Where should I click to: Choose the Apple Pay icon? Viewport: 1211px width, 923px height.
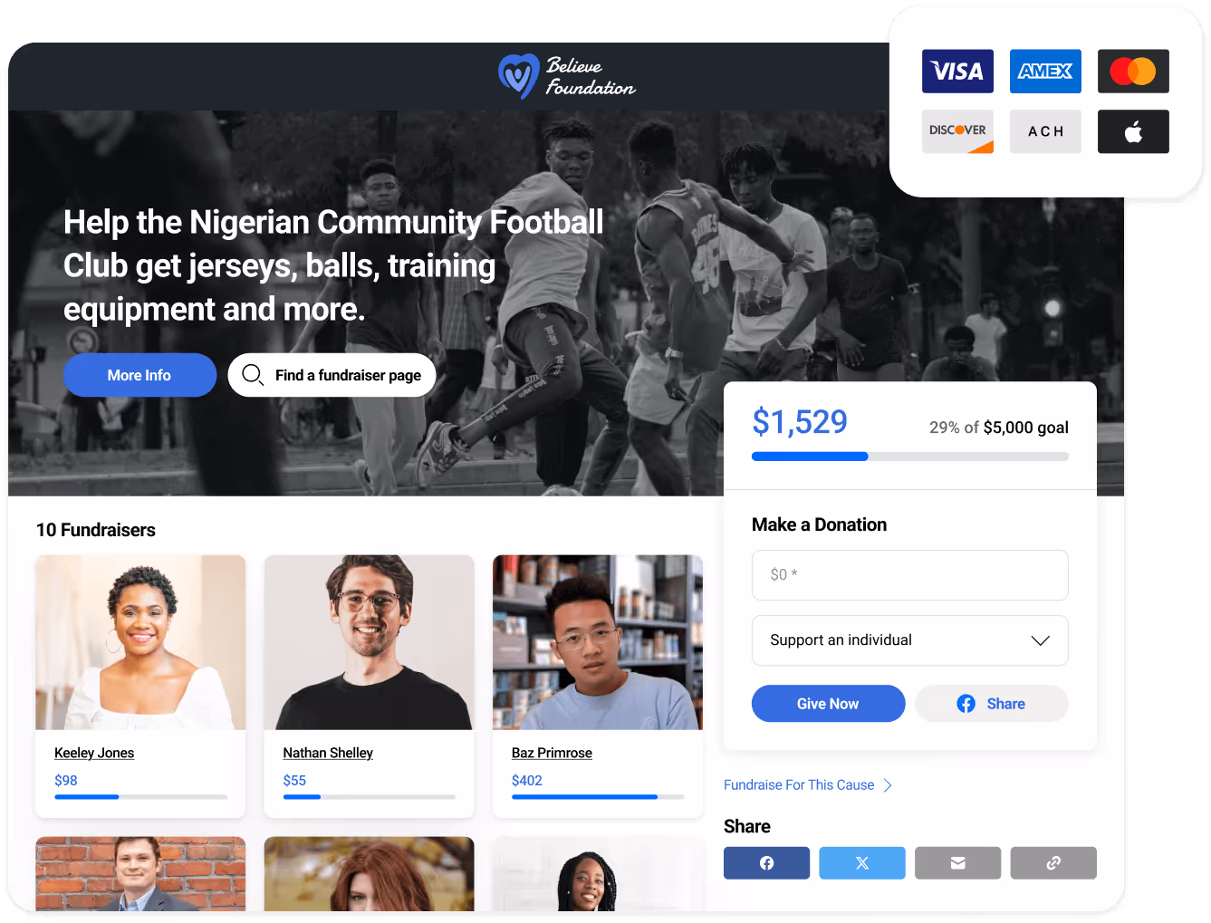1133,131
